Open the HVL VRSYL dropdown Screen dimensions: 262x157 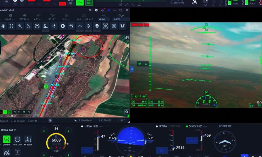coord(103,19)
